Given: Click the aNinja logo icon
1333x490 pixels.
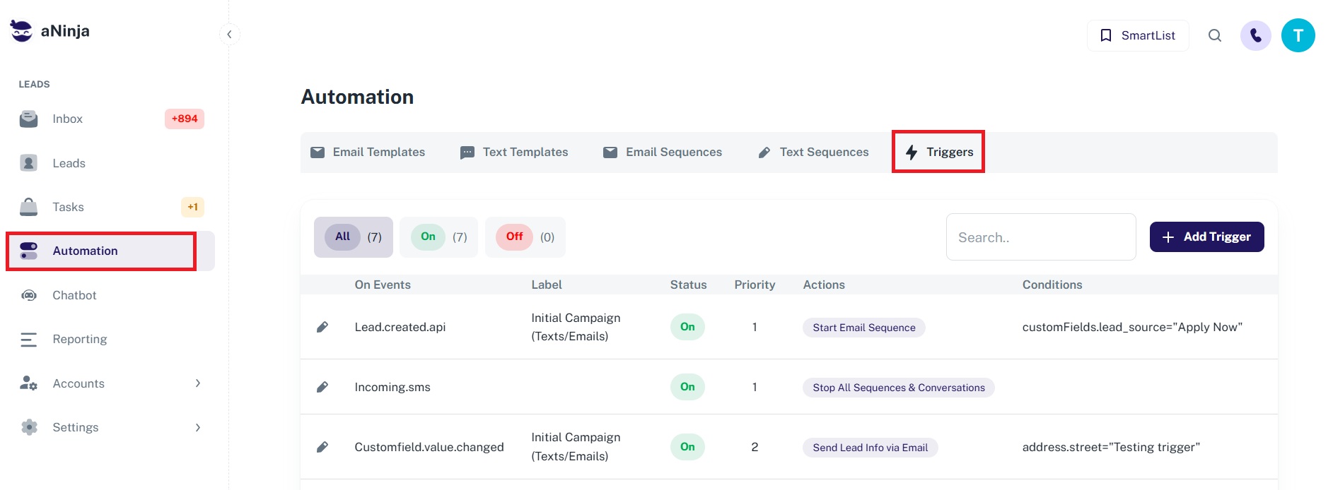Looking at the screenshot, I should 21,31.
